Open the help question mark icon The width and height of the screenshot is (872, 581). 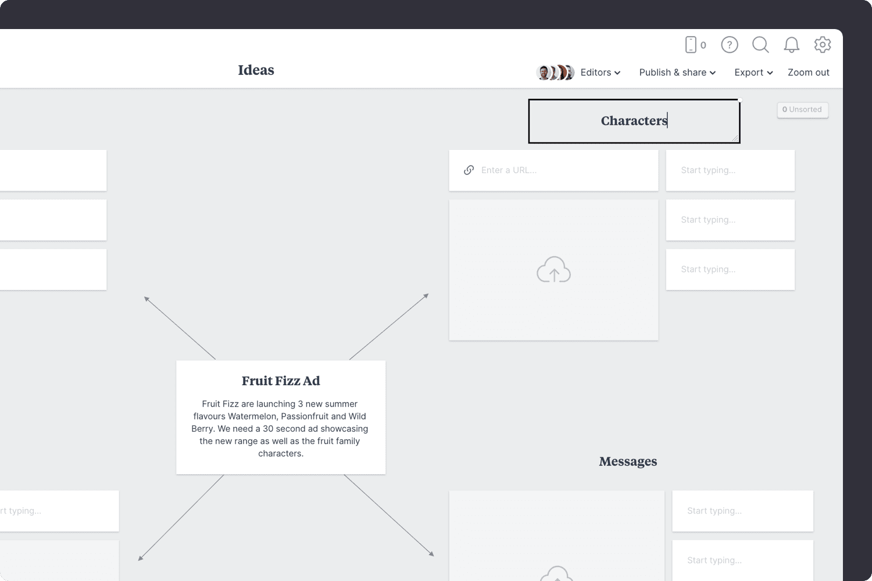click(730, 45)
